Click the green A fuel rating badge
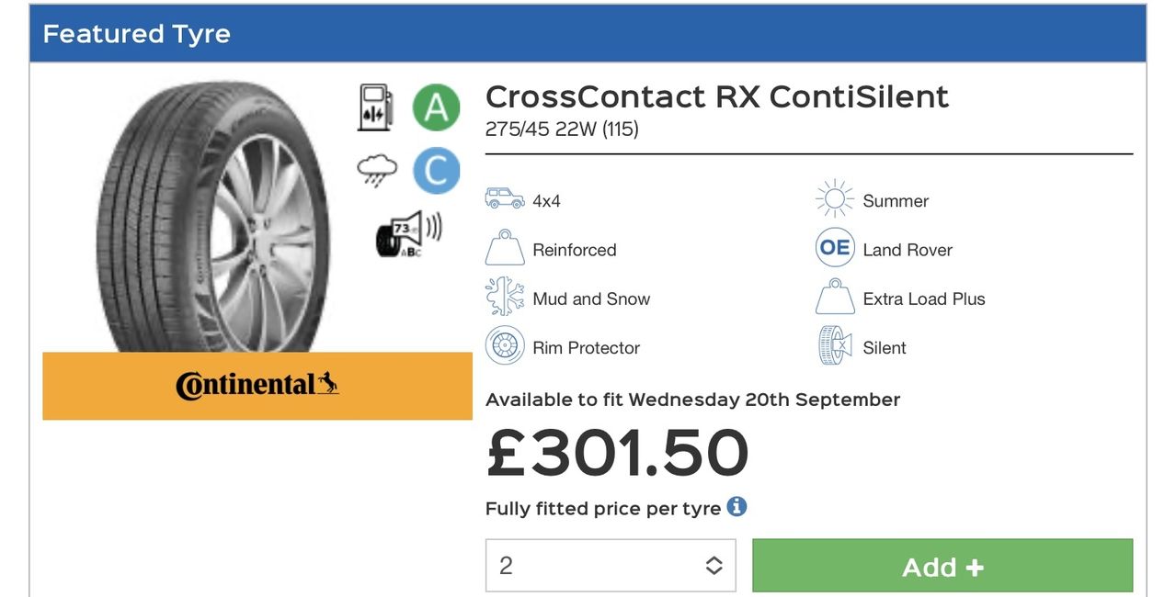This screenshot has width=1176, height=597. (436, 107)
